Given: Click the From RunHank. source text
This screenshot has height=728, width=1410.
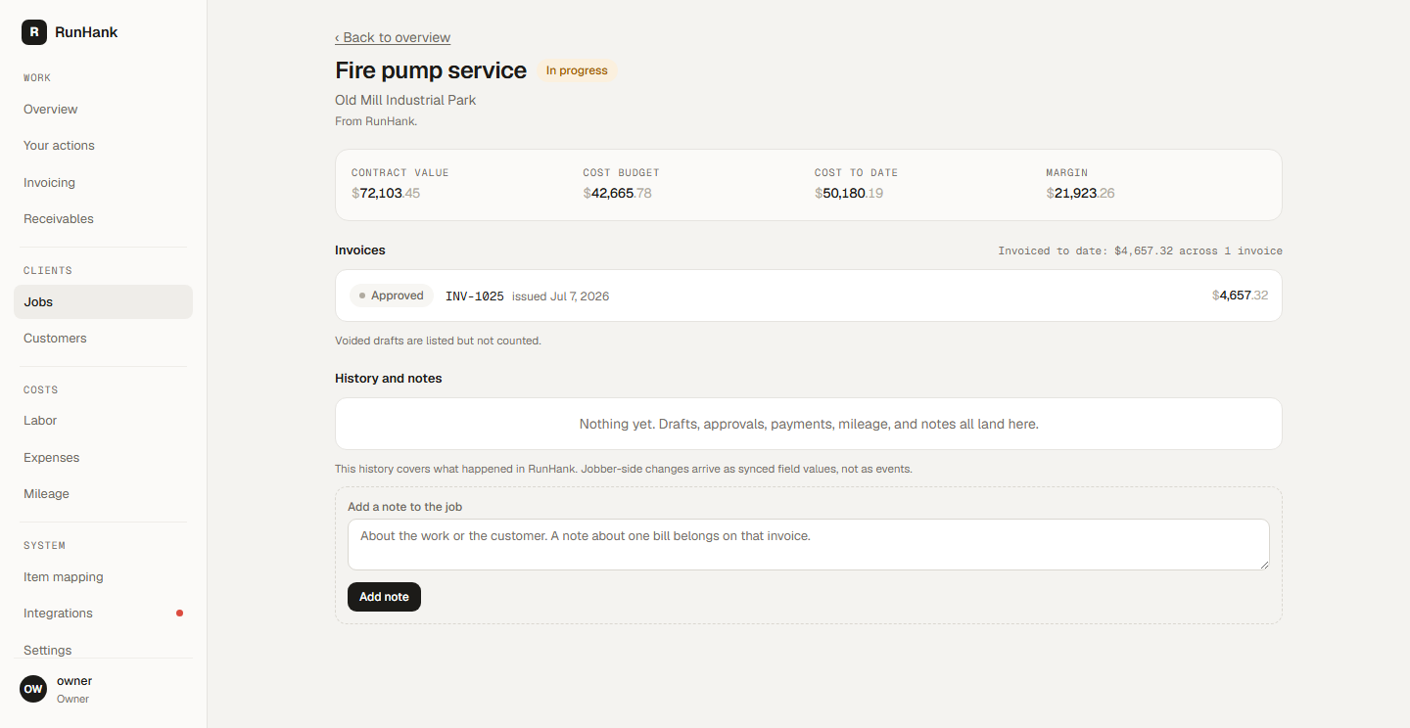Looking at the screenshot, I should (x=376, y=121).
